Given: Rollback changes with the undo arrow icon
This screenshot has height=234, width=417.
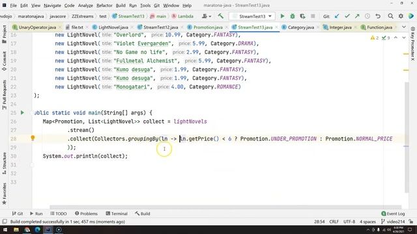Looking at the screenshot, I should pyautogui.click(x=378, y=16).
